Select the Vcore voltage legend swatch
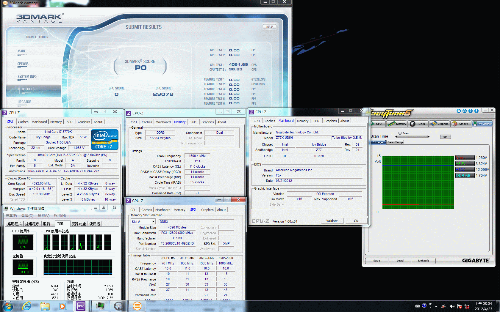The image size is (500, 312). (465, 158)
